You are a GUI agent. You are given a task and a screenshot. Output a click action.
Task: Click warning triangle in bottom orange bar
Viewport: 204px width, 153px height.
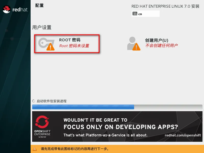point(35,149)
